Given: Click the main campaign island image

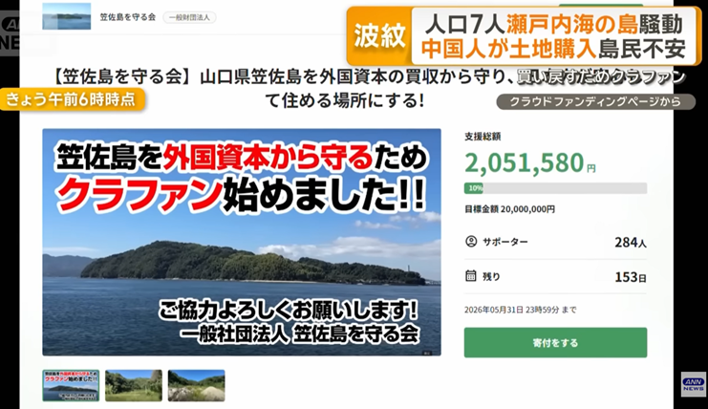Looking at the screenshot, I should [242, 242].
